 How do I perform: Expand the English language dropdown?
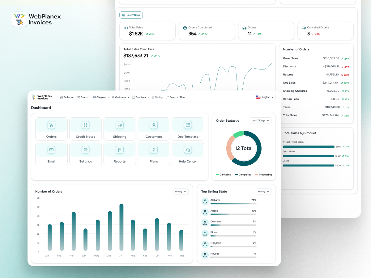(265, 97)
